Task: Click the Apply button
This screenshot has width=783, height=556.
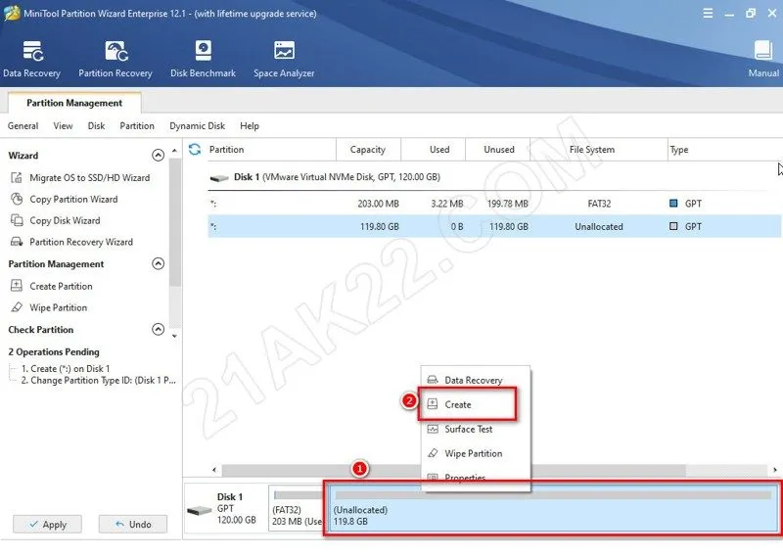Action: tap(47, 525)
